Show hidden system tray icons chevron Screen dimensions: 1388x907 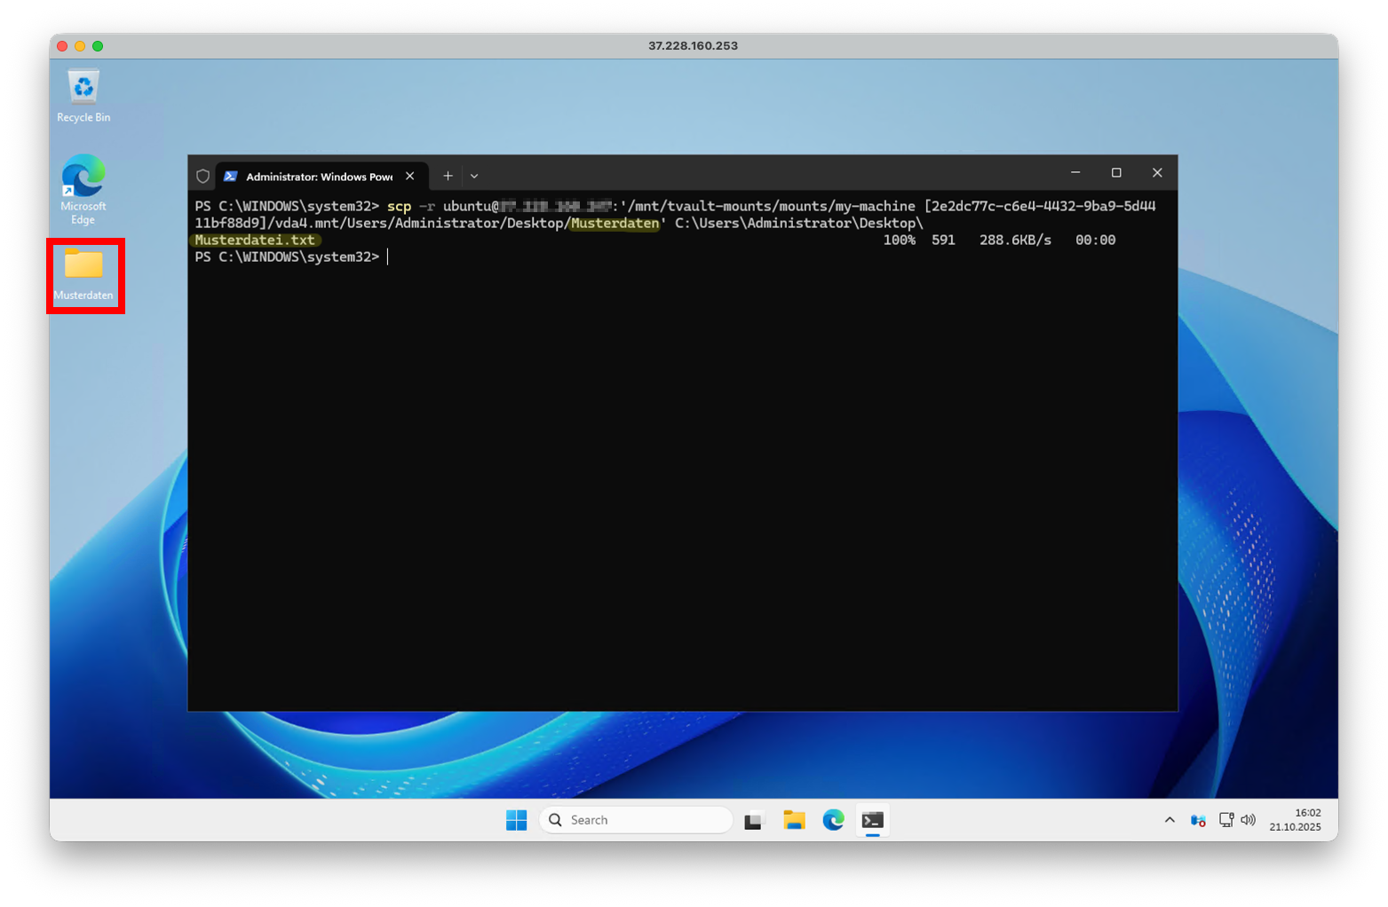tap(1170, 820)
